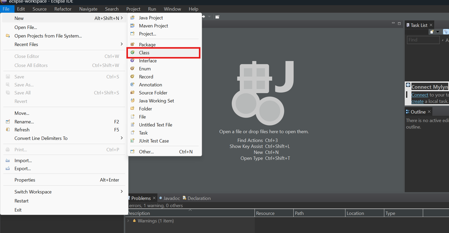Screen dimensions: 449x233
Task: Click the Open Perspective toolbar icon
Action: pos(218,17)
